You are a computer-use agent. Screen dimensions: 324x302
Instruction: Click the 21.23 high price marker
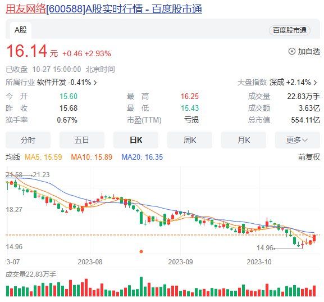[42, 175]
